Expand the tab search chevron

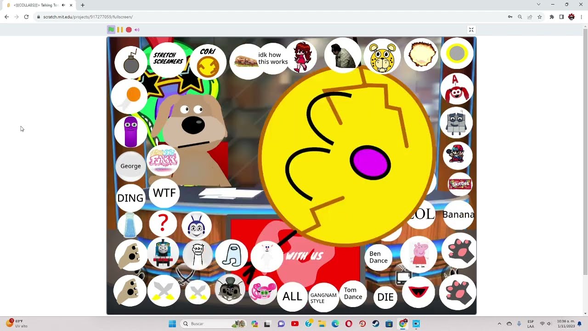tap(538, 5)
